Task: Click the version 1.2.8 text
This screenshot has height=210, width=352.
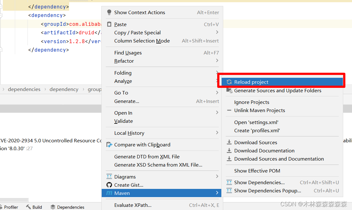Action: coord(77,41)
